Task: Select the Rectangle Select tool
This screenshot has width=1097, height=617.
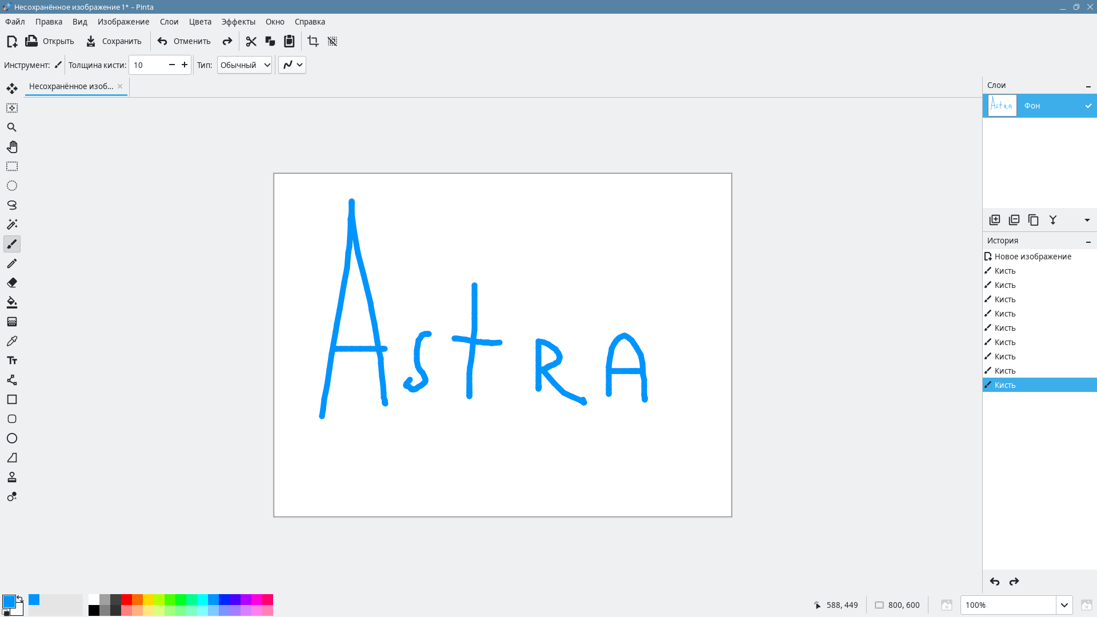Action: coord(12,166)
